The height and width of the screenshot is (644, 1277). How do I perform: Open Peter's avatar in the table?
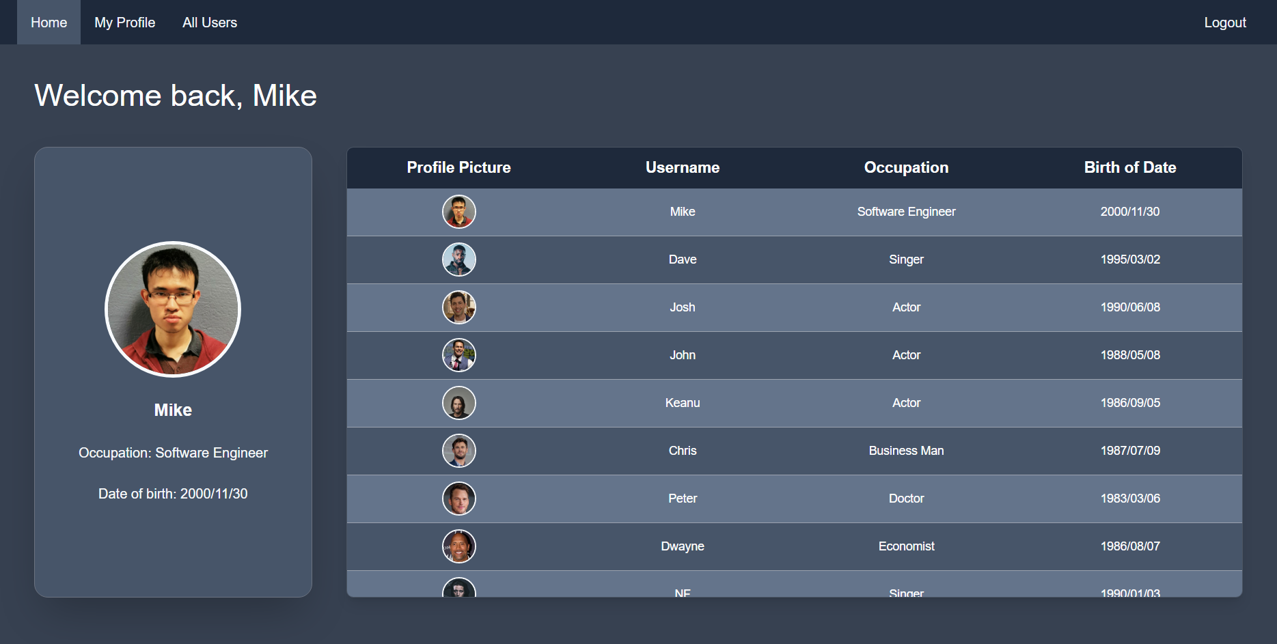[459, 499]
